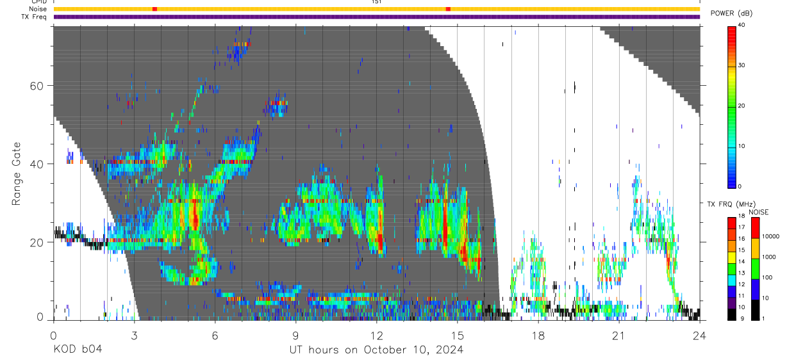787x363 pixels.
Task: Click the red Noise bar marker near hour 14.5
Action: point(448,9)
